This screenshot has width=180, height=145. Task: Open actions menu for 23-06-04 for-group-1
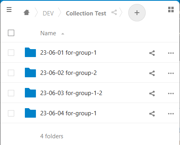(x=171, y=114)
